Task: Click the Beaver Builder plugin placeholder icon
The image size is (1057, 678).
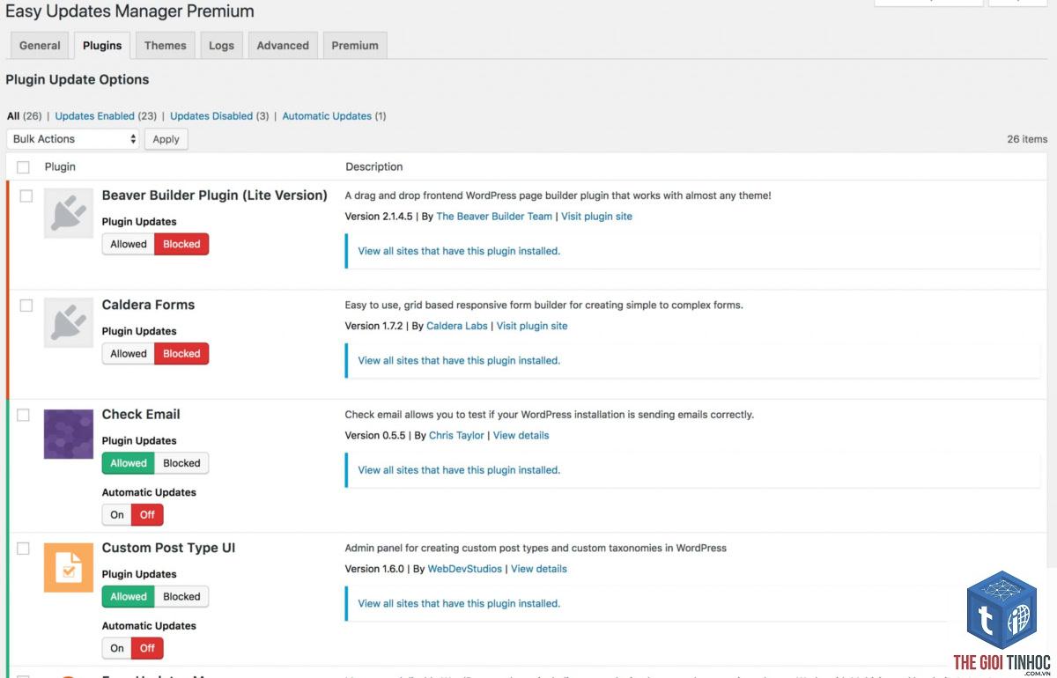Action: click(69, 213)
